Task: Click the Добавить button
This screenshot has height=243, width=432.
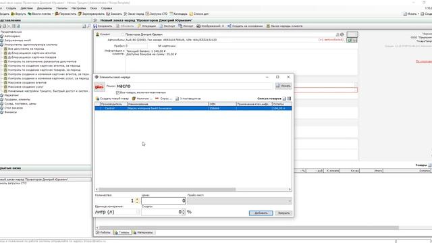Action: [x=261, y=213]
